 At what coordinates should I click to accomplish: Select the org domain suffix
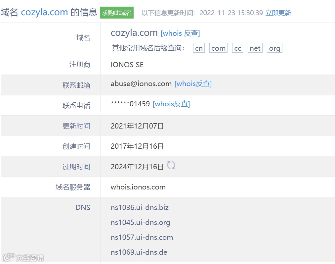(274, 48)
